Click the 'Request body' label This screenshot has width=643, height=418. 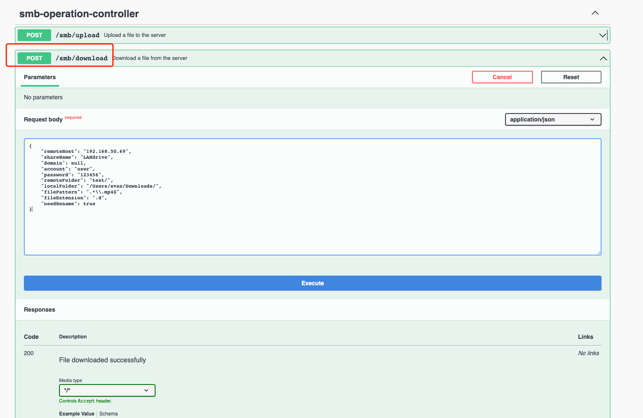43,119
